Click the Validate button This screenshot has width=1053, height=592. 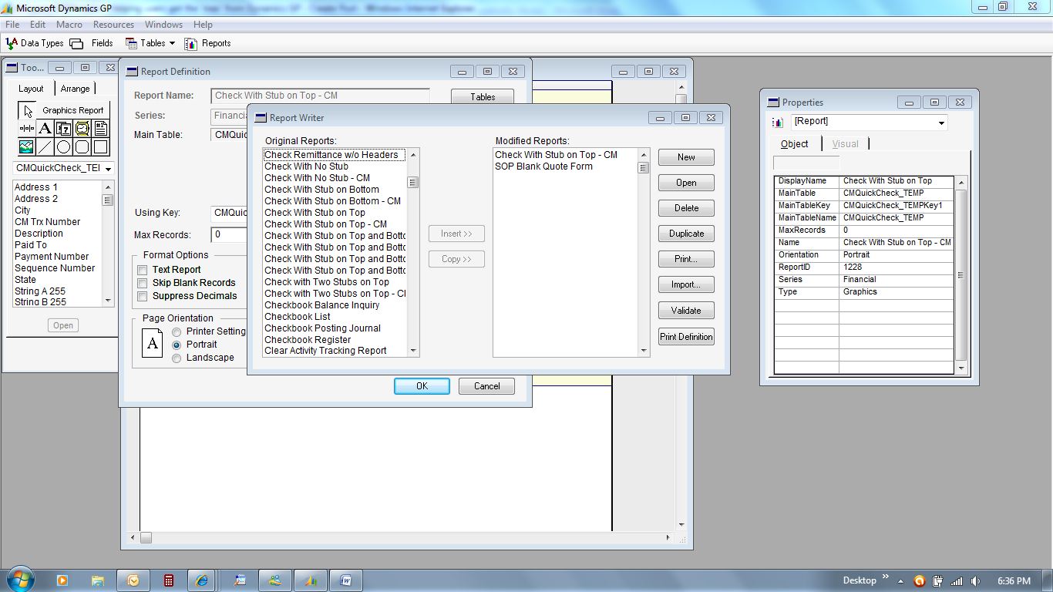pos(686,311)
